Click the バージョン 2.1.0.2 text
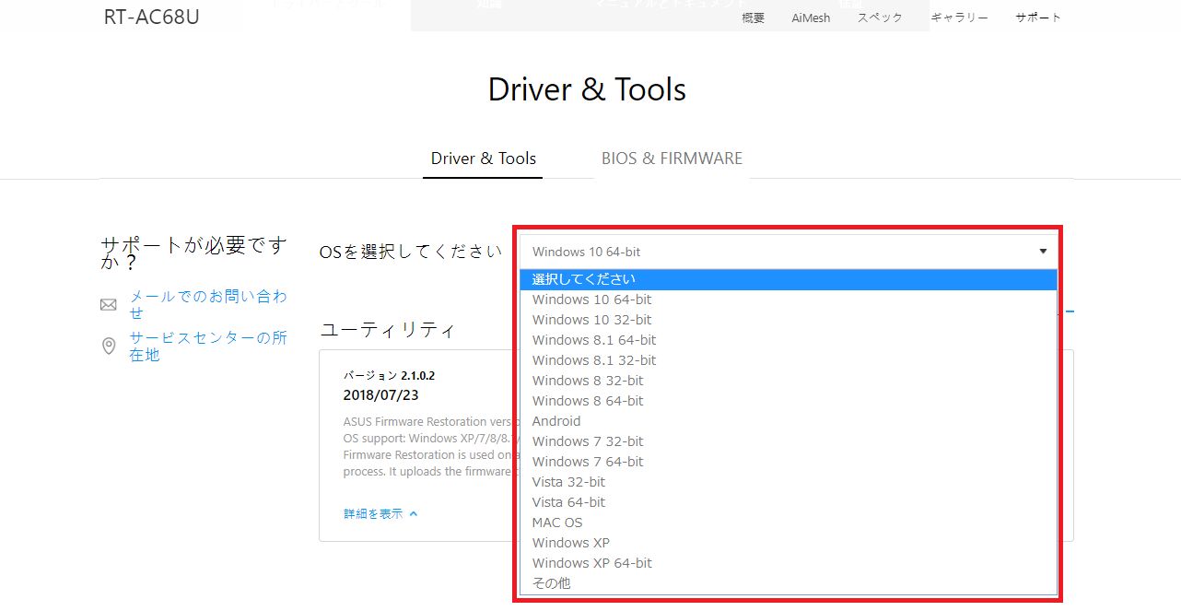This screenshot has height=611, width=1181. pos(389,376)
